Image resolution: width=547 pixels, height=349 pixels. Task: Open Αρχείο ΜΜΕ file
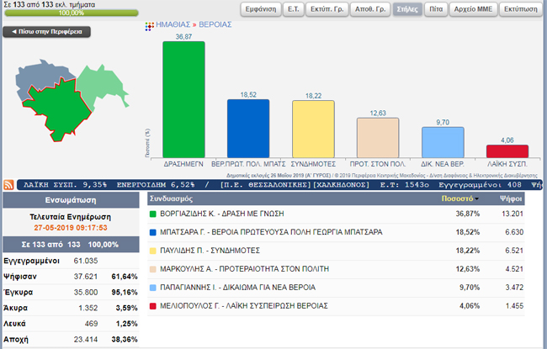pyautogui.click(x=473, y=10)
